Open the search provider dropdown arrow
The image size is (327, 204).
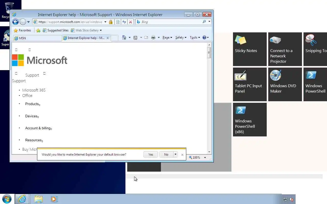click(209, 22)
